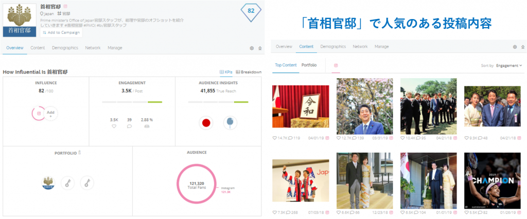Click the Add + account button under Influence
Viewport: 527px width, 219px height.
(50, 114)
